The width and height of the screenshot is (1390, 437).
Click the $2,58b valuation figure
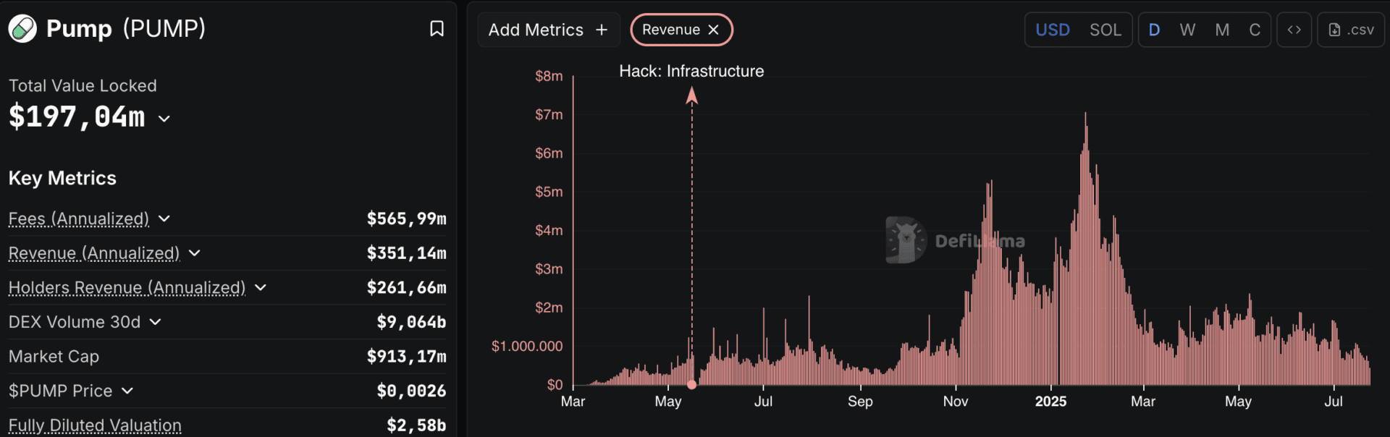click(416, 425)
